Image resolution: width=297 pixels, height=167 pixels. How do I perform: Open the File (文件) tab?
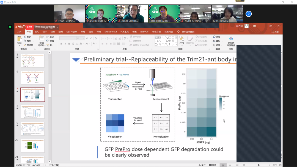[x=20, y=32]
